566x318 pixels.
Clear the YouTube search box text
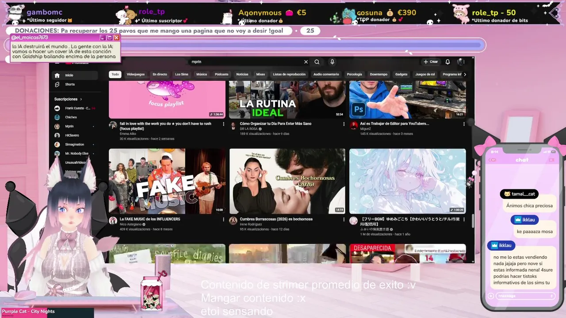click(x=306, y=62)
